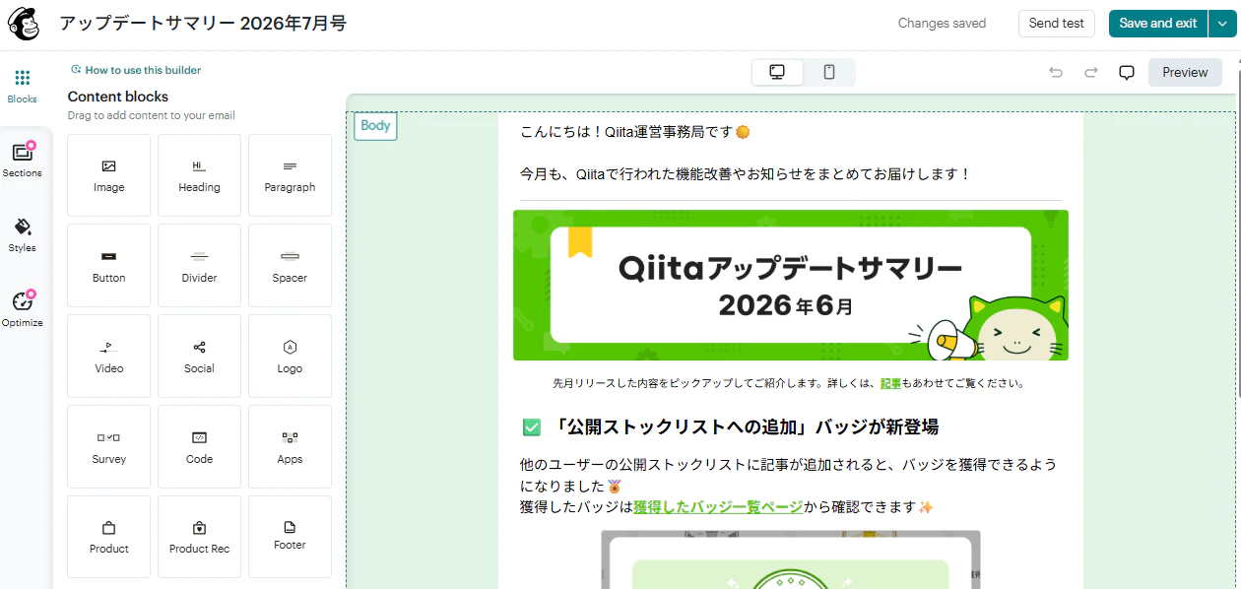This screenshot has width=1241, height=589.
Task: Select the Qiita update summary banner image
Action: click(x=791, y=285)
